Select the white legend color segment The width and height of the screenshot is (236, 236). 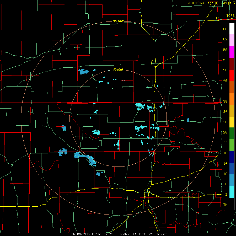pos(232,29)
